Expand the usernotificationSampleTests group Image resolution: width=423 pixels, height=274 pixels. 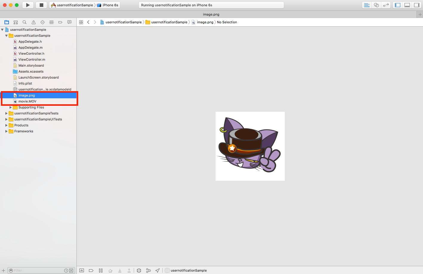6,113
